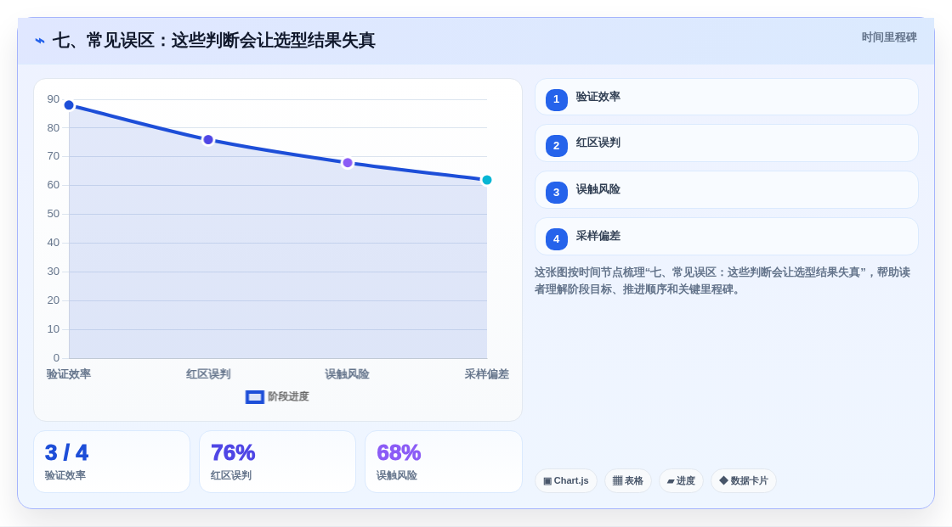Open the 验证效率 milestone row
This screenshot has height=527, width=952.
(726, 97)
